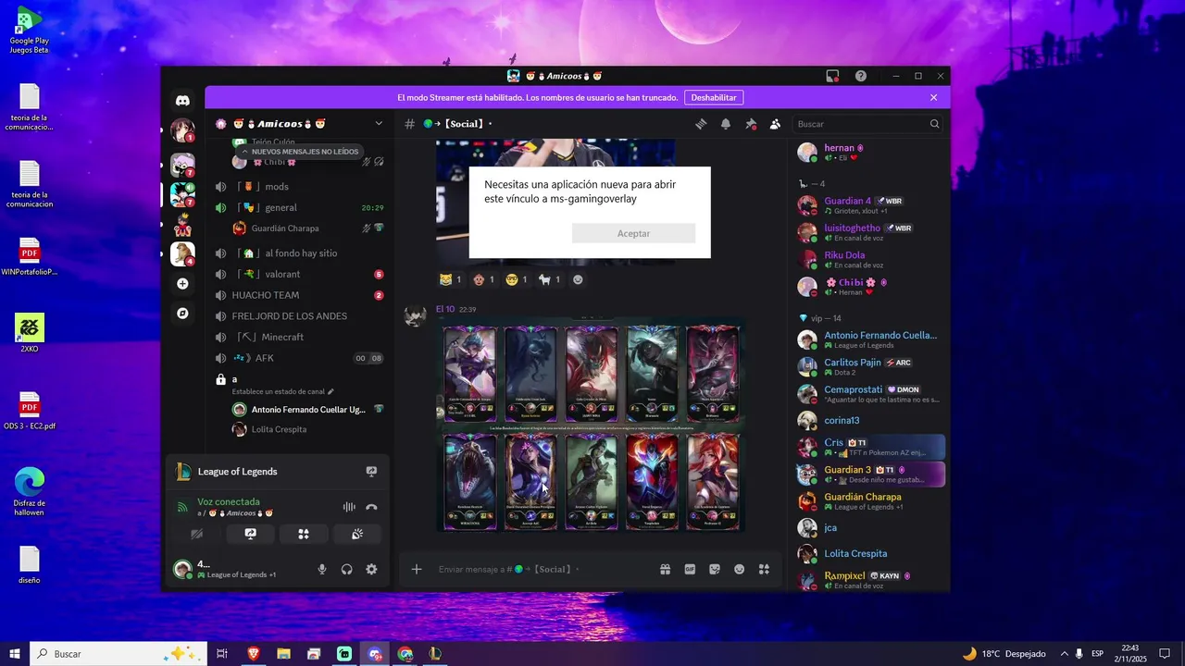
Task: Open noise suppression waveform icon
Action: tap(349, 507)
